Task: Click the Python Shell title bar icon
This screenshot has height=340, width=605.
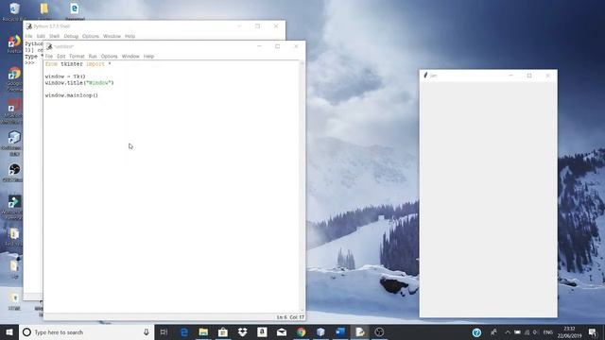Action: pos(29,26)
